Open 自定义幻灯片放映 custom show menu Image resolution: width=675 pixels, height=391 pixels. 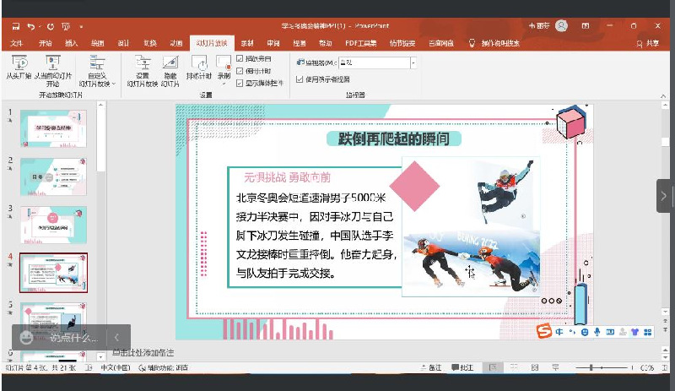(x=97, y=71)
